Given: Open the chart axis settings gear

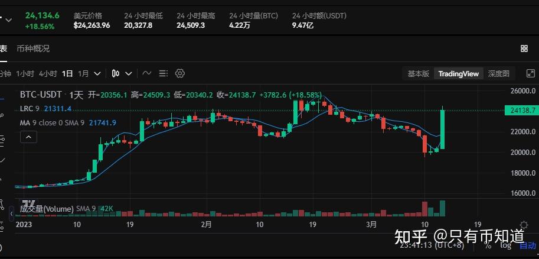Looking at the screenshot, I should coord(524,225).
